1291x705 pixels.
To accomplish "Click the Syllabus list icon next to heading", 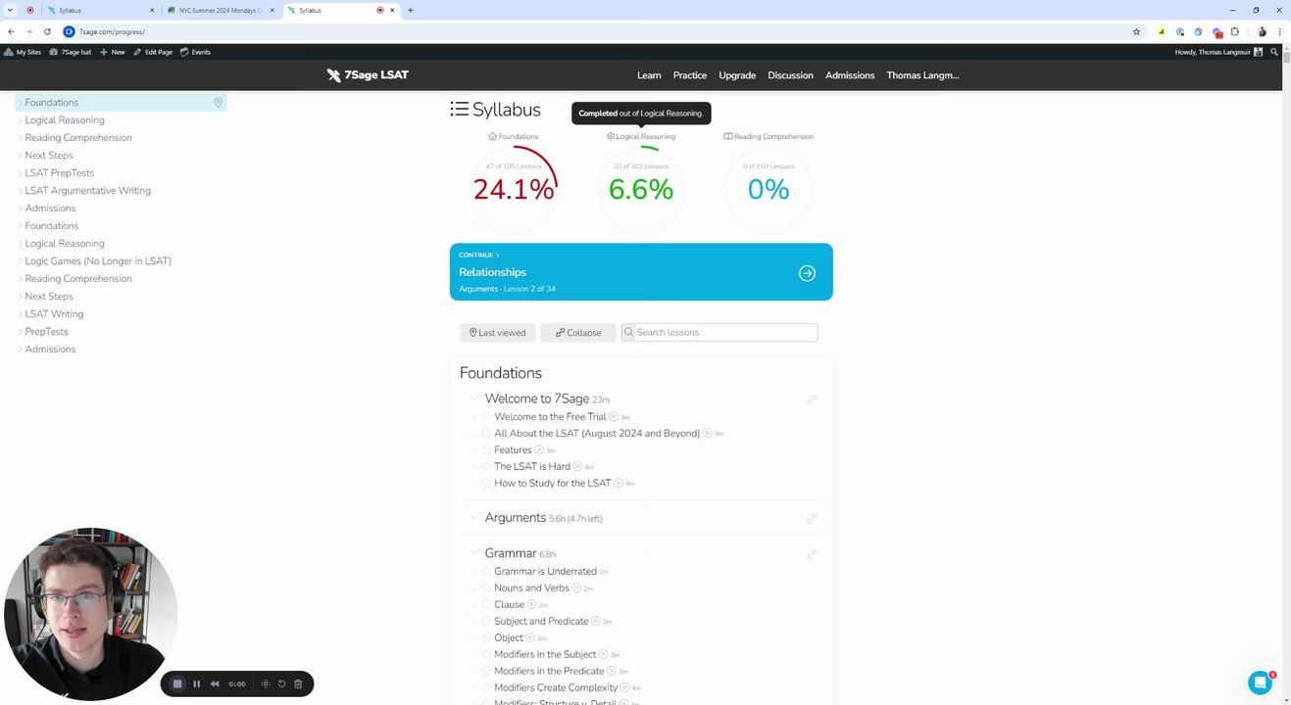I will click(459, 109).
